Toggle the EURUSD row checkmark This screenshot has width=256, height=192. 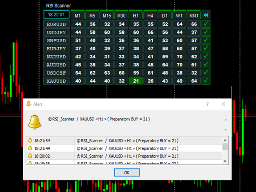206,24
